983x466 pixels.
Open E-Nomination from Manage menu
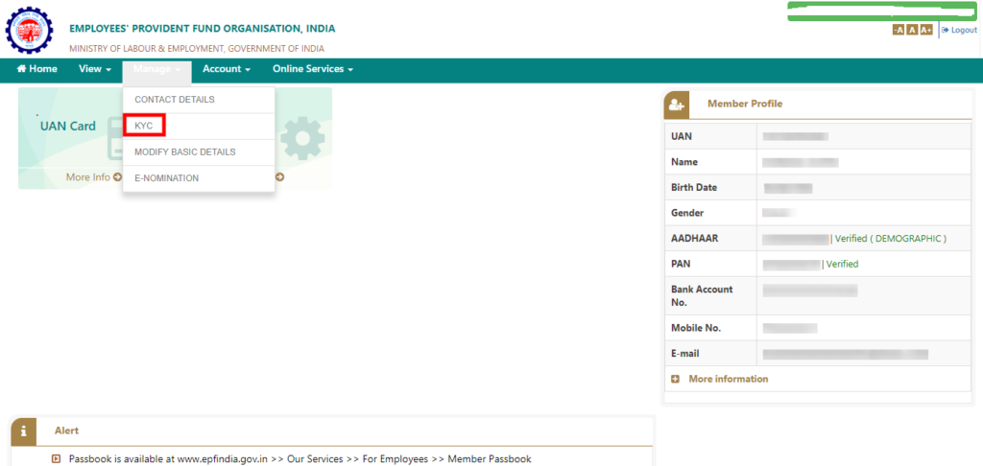pyautogui.click(x=199, y=178)
